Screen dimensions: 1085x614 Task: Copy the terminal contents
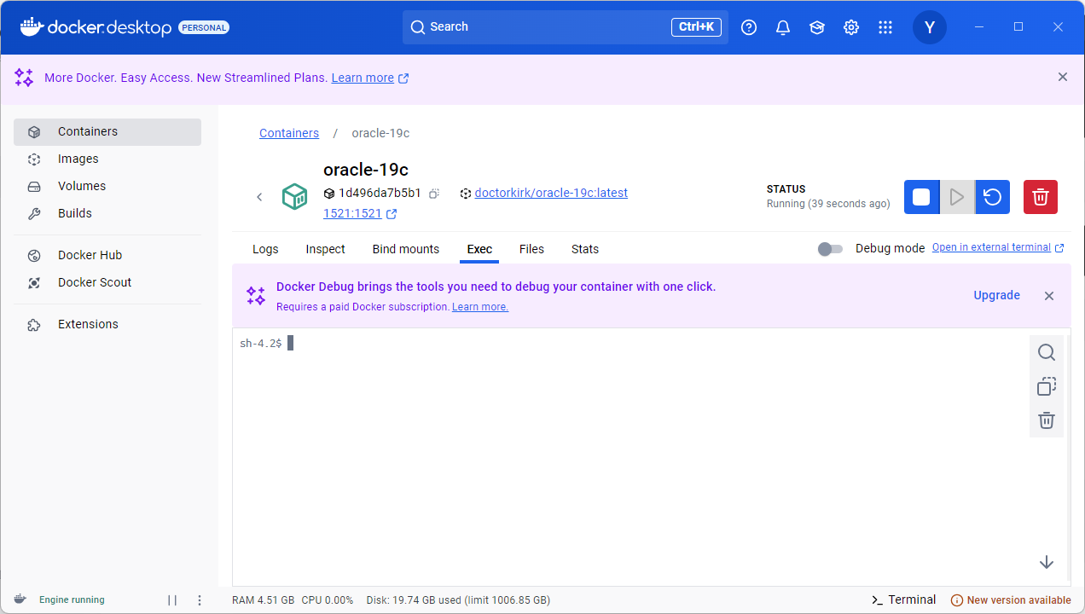tap(1047, 386)
